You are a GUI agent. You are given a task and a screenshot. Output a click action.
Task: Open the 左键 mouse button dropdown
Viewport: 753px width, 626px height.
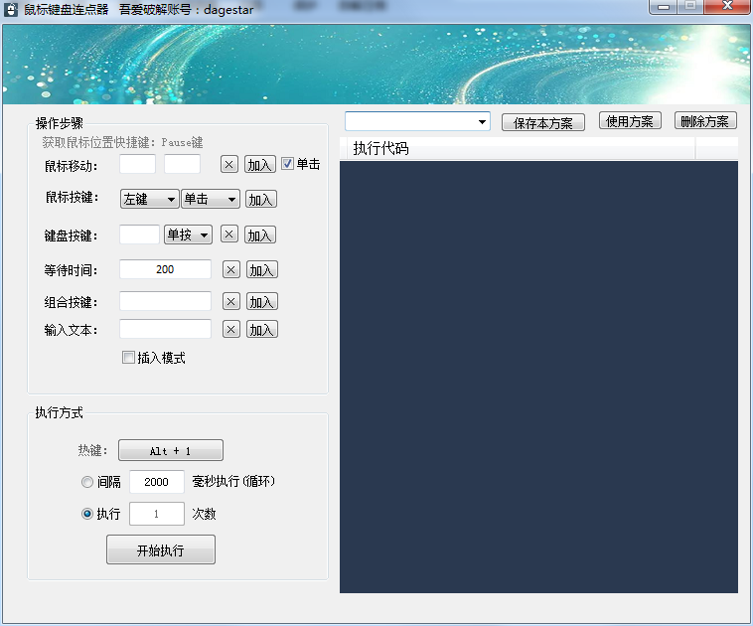[x=149, y=200]
